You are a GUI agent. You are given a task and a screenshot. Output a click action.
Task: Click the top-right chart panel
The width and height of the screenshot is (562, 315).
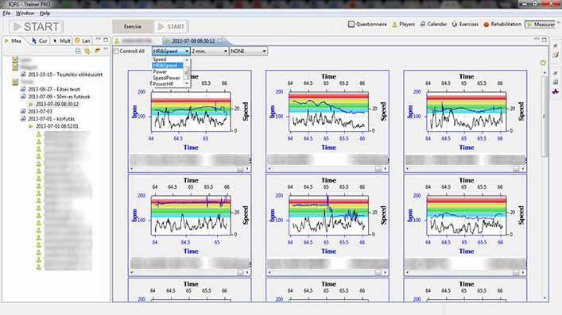pos(465,121)
